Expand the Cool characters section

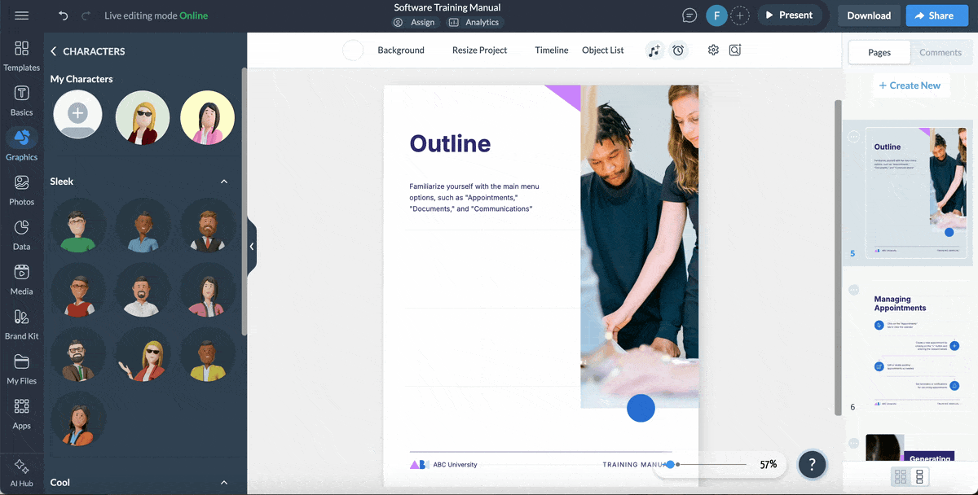click(223, 482)
